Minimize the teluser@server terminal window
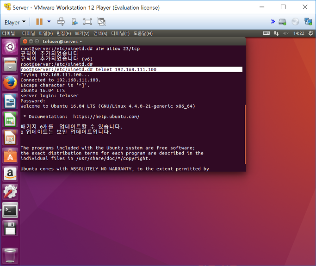This screenshot has height=266, width=316. (31, 42)
